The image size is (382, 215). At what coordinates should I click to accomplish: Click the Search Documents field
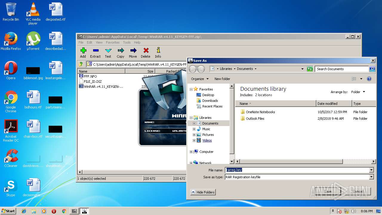[342, 69]
